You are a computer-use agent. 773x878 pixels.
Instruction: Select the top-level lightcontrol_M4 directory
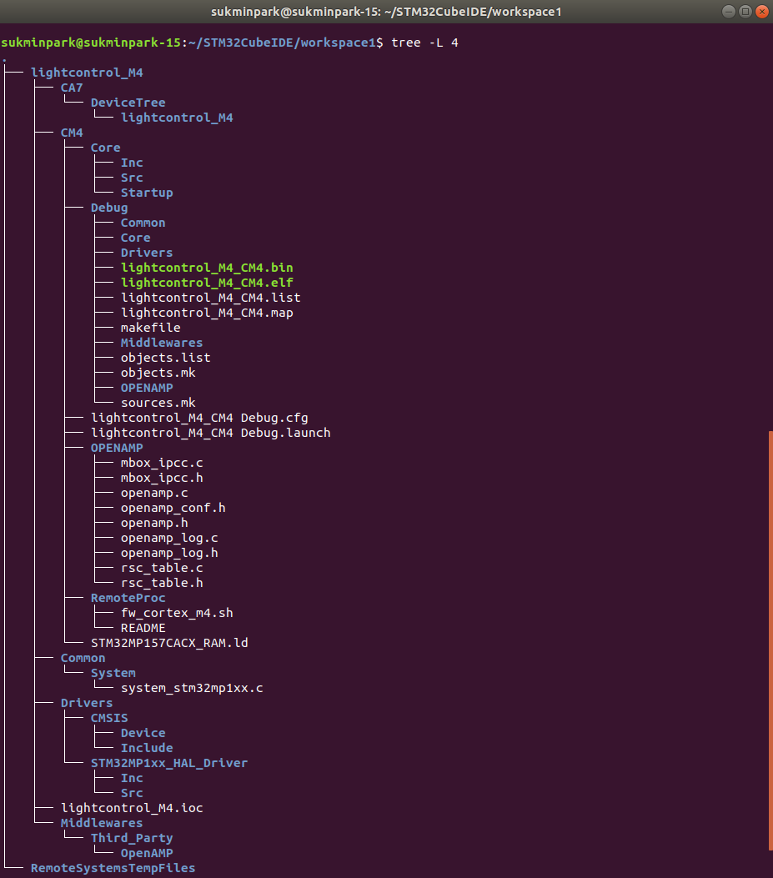click(87, 73)
